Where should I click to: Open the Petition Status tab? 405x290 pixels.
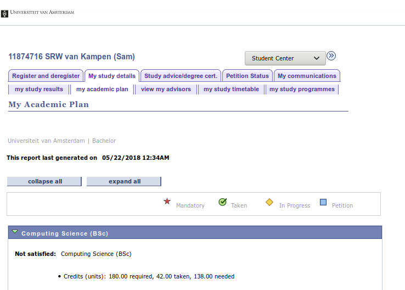[248, 76]
